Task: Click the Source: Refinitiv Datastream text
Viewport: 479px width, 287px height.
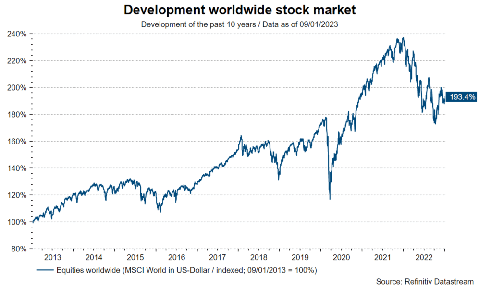Action: pos(425,281)
